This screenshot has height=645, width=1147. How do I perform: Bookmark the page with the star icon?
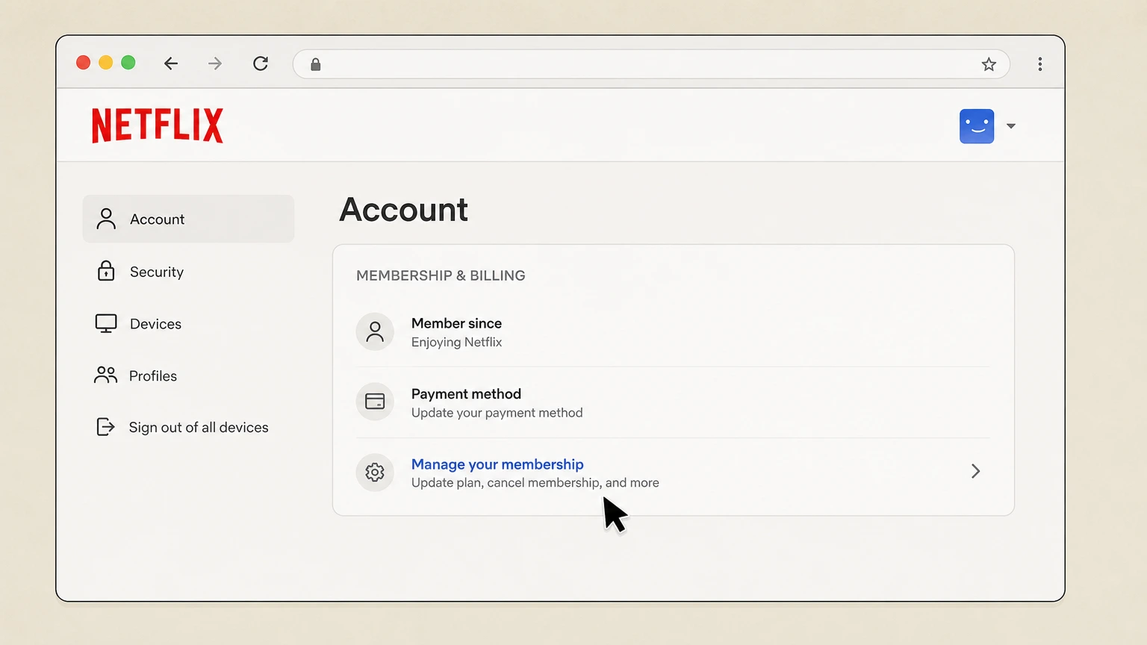pos(989,64)
